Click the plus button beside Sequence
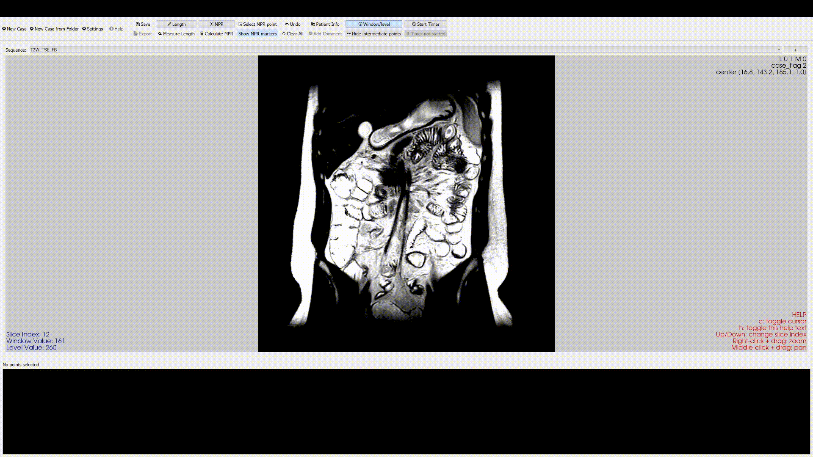The width and height of the screenshot is (813, 457). point(795,50)
